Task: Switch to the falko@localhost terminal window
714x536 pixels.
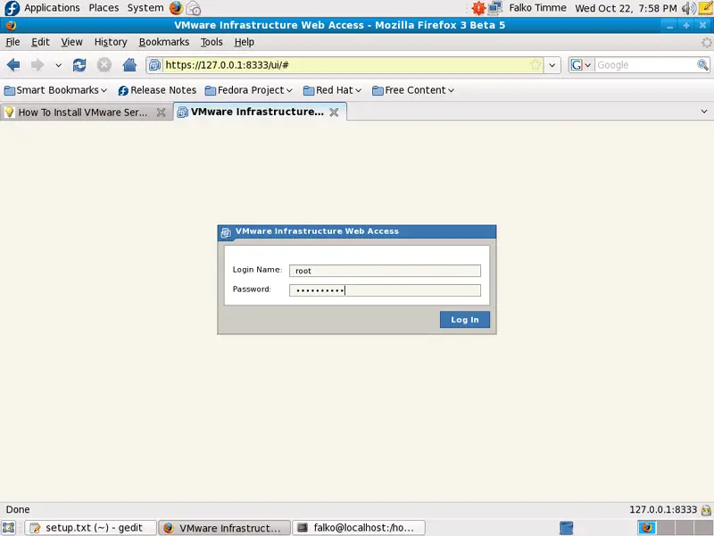Action: click(359, 528)
